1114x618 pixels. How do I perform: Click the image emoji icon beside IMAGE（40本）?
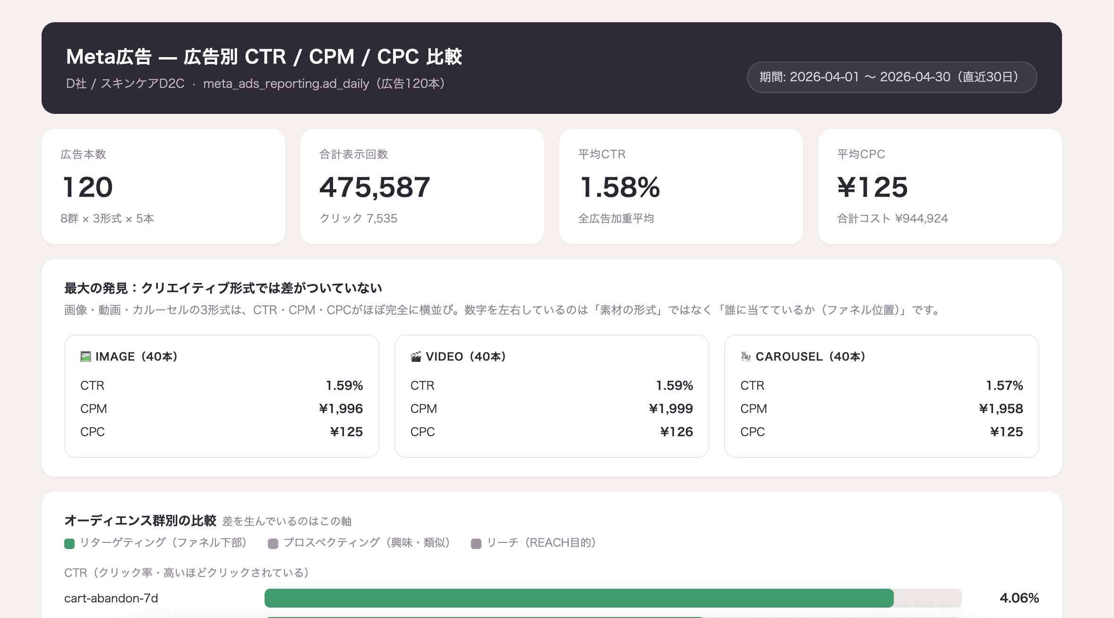click(86, 357)
